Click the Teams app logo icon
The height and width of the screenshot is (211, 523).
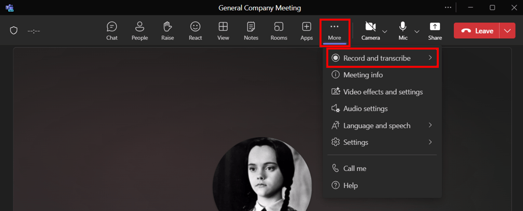coord(9,8)
